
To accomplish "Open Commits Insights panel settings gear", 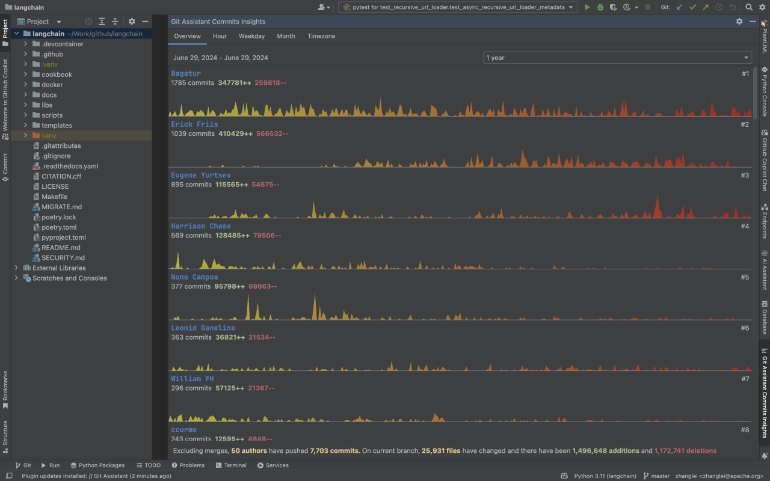I will [739, 22].
